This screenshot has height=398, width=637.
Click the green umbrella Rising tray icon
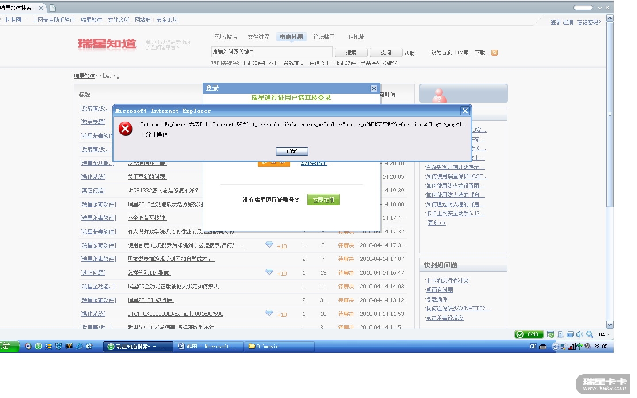point(579,346)
